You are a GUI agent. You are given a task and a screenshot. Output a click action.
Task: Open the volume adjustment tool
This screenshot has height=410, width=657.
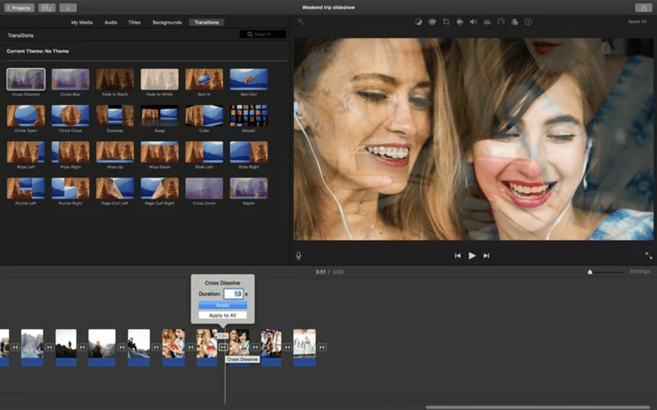click(x=473, y=22)
